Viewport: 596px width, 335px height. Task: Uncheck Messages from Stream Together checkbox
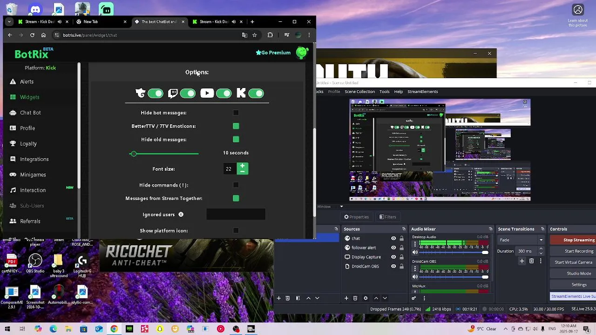click(x=236, y=199)
